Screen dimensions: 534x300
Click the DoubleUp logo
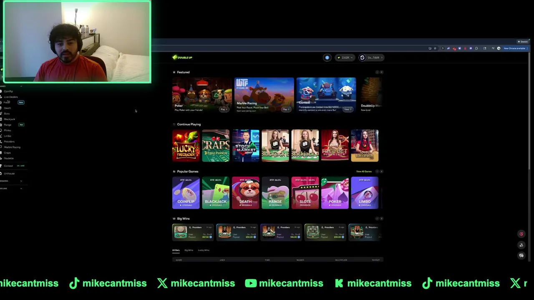coord(182,57)
